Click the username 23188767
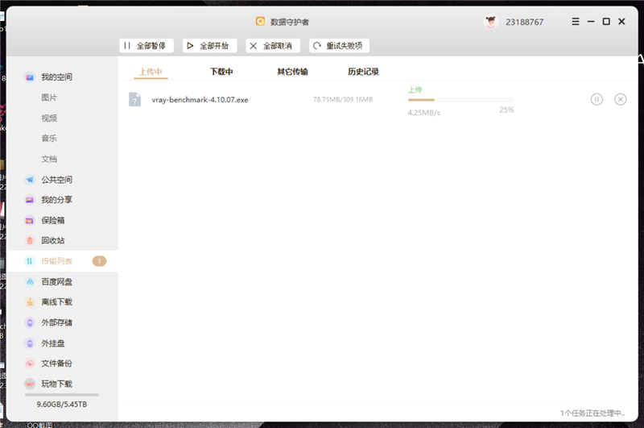 525,23
